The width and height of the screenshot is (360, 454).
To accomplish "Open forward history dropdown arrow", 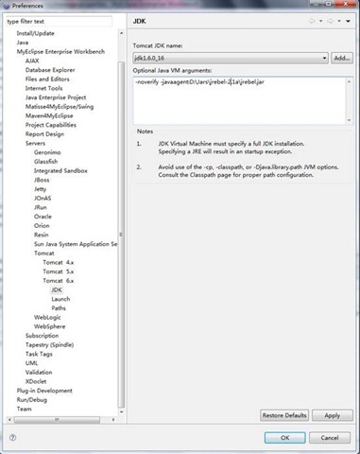I will [339, 21].
